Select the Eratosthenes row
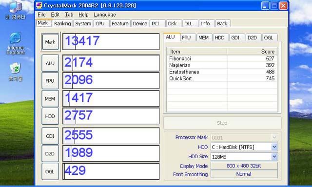 click(x=222, y=72)
